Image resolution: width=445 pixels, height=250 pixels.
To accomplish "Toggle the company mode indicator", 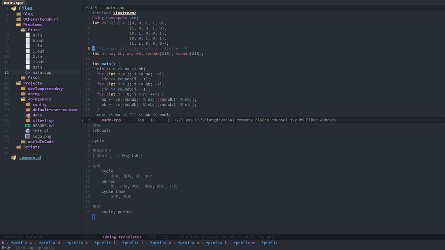I will tap(245, 120).
